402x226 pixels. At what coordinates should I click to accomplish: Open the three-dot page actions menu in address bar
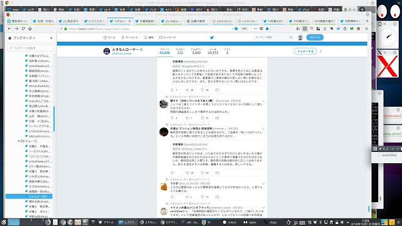[x=255, y=29]
